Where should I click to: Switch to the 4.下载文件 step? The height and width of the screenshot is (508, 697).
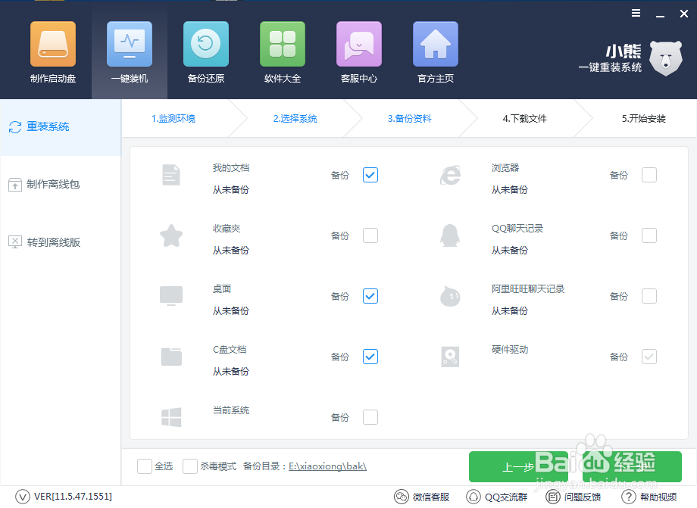tap(524, 119)
